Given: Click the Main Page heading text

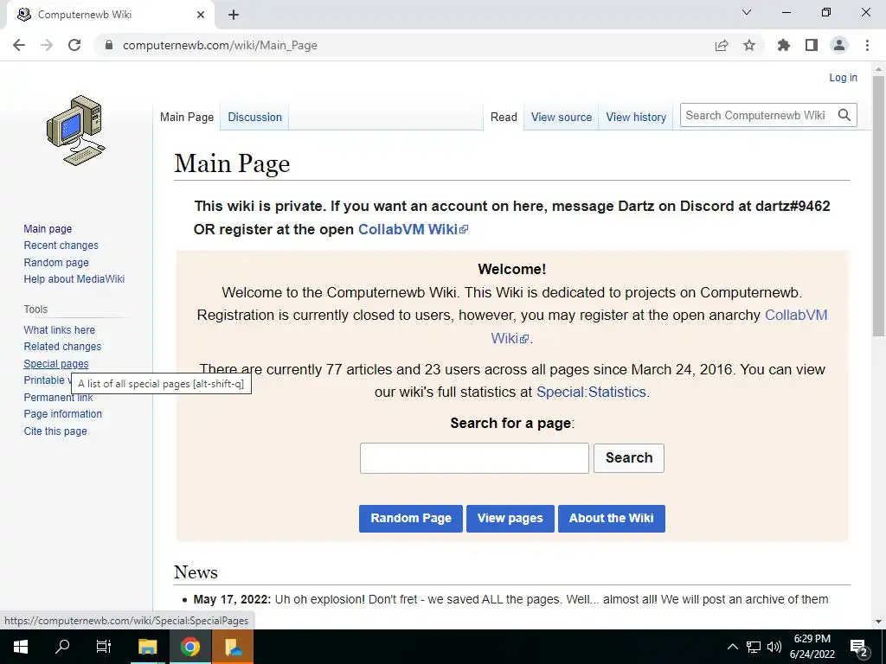Looking at the screenshot, I should click(x=232, y=163).
